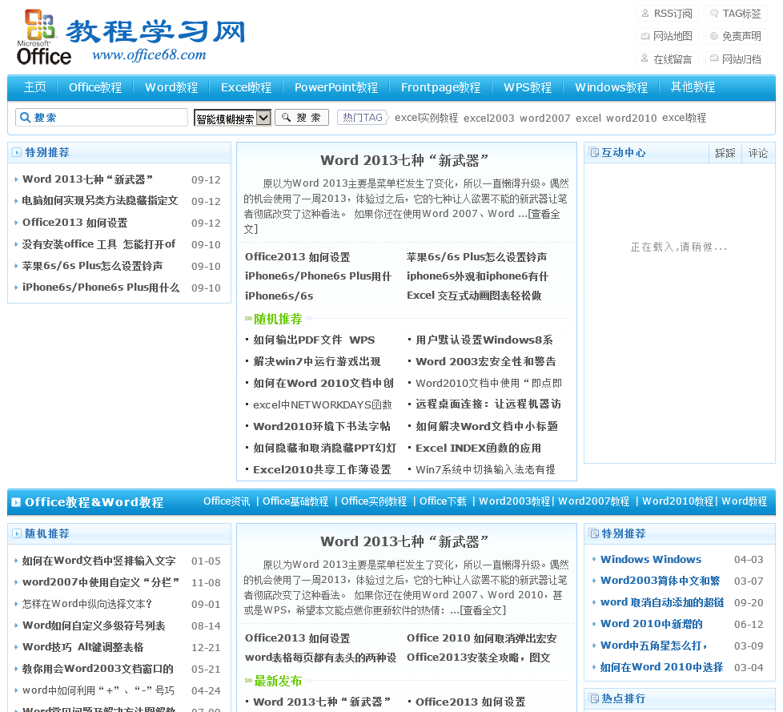
Task: Click the Microsoft Office logo
Action: pyautogui.click(x=44, y=38)
